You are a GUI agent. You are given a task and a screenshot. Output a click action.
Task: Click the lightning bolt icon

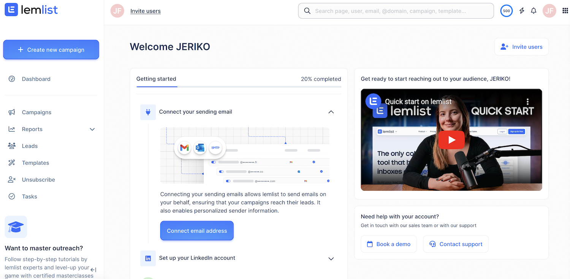click(x=522, y=11)
